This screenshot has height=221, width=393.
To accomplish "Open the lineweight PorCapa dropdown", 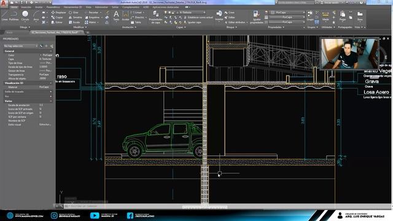I will [287, 17].
